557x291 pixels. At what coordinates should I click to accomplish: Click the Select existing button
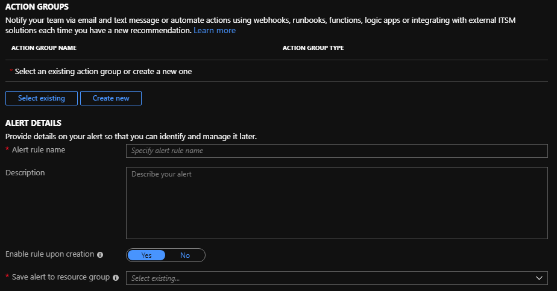(x=42, y=98)
